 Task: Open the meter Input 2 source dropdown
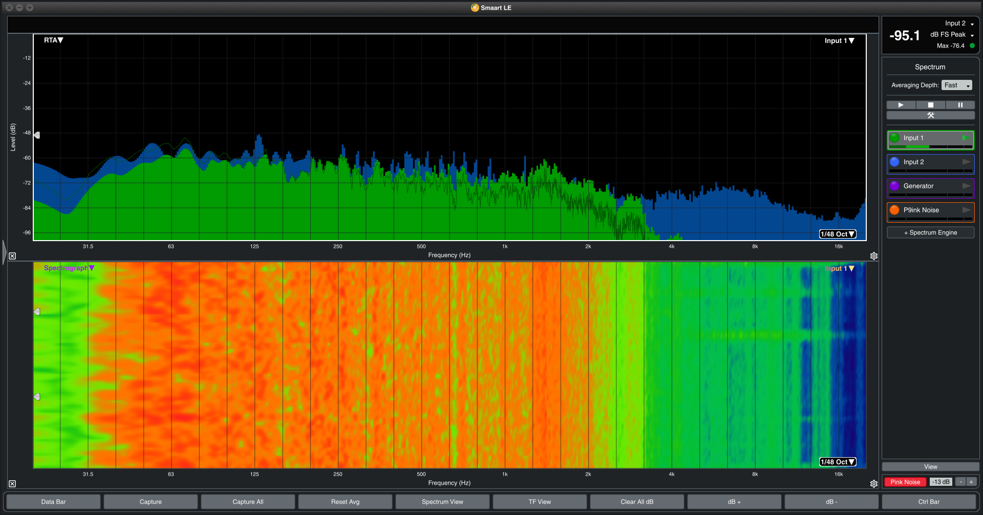(x=959, y=23)
